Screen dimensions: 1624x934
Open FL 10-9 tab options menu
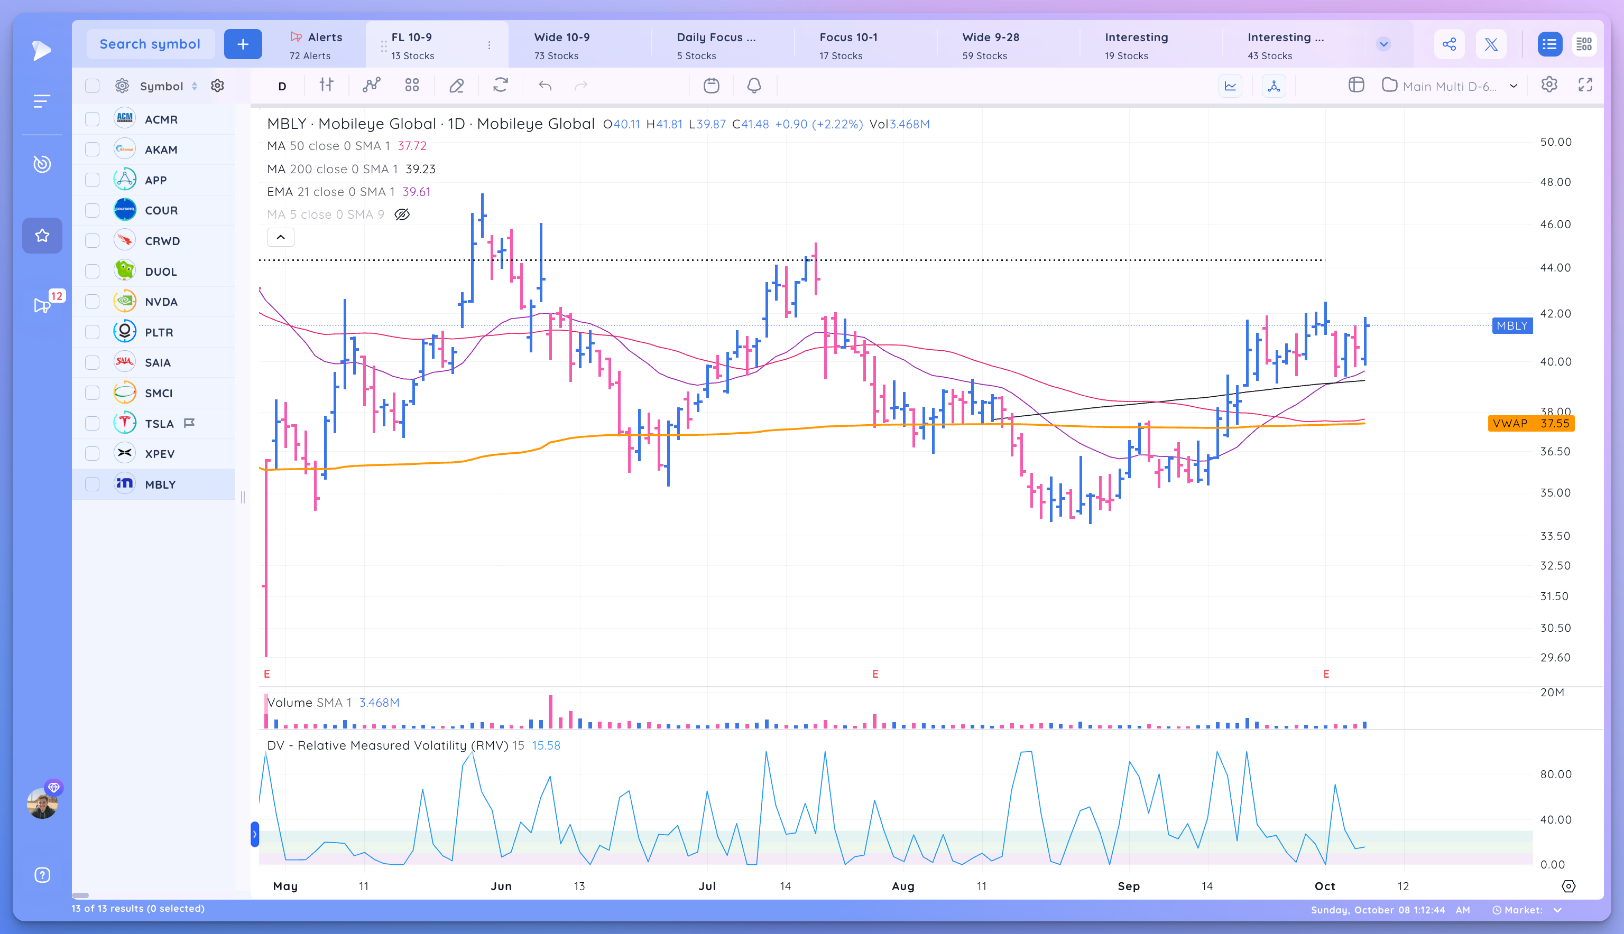(x=489, y=45)
